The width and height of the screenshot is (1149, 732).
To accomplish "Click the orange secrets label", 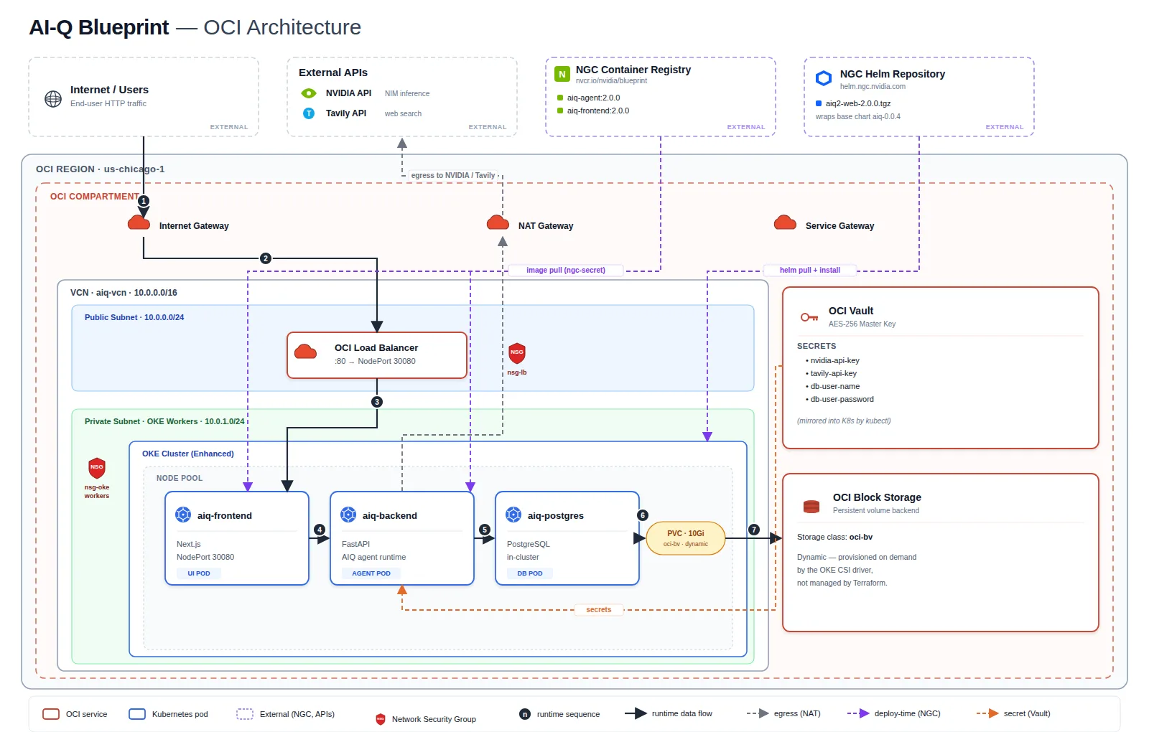I will point(599,610).
